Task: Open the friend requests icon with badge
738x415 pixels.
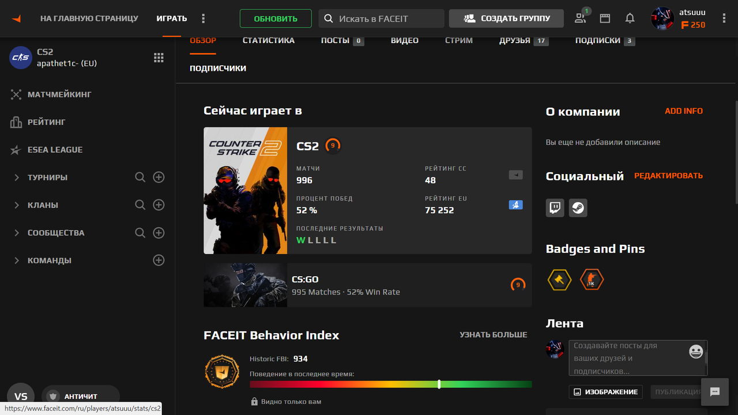Action: click(x=580, y=18)
